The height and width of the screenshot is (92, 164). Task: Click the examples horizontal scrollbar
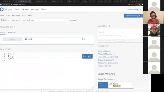point(116,89)
